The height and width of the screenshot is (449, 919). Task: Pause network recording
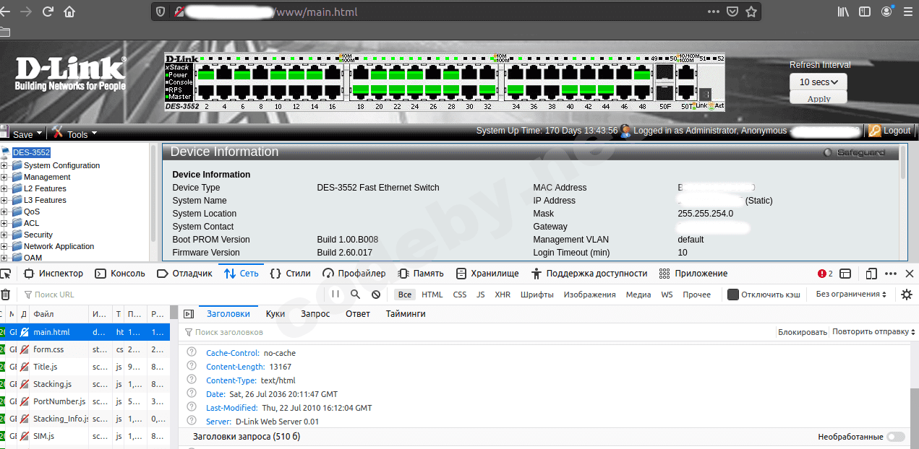pyautogui.click(x=335, y=295)
